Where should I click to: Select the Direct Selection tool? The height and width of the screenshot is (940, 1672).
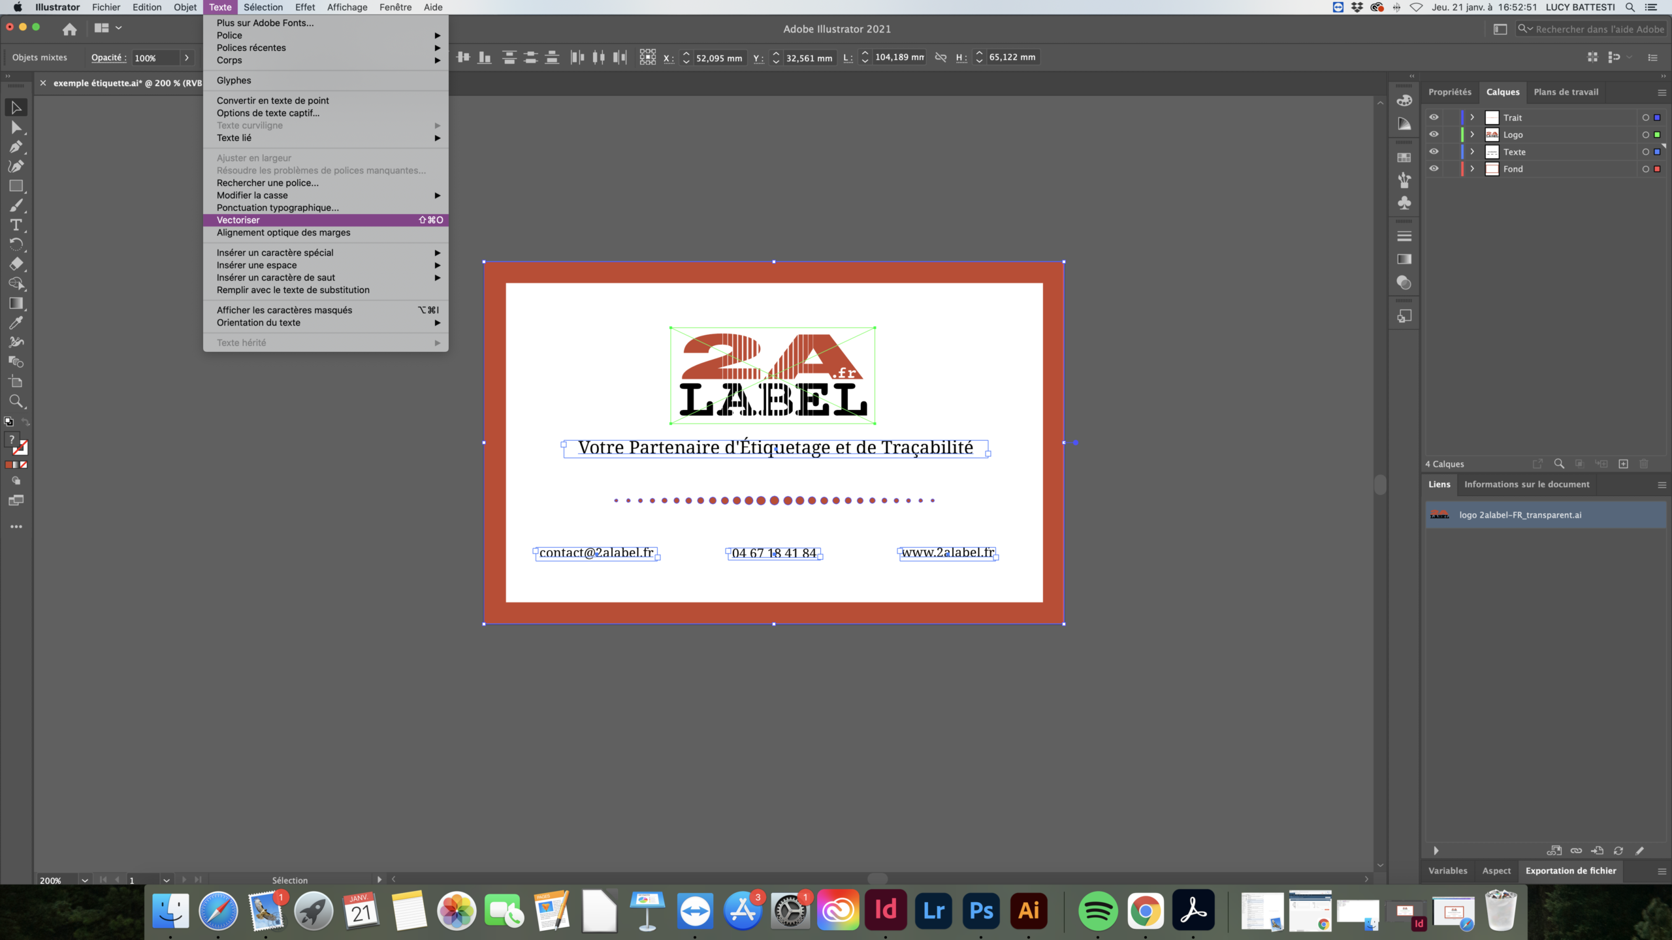pos(16,127)
